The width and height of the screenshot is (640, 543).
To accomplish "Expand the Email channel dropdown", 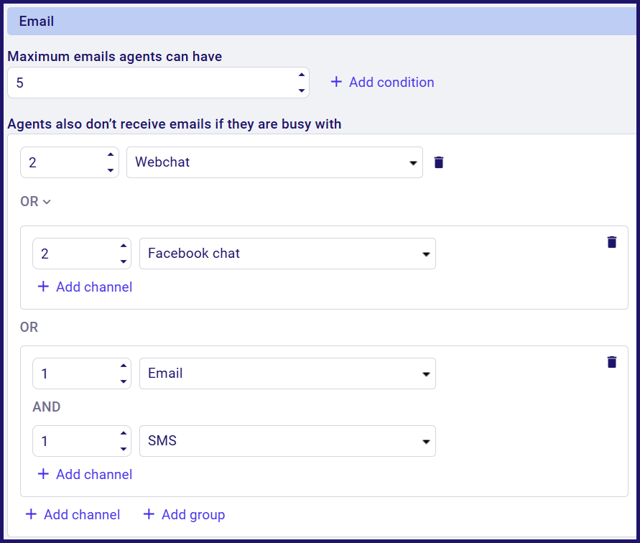I will click(x=426, y=374).
